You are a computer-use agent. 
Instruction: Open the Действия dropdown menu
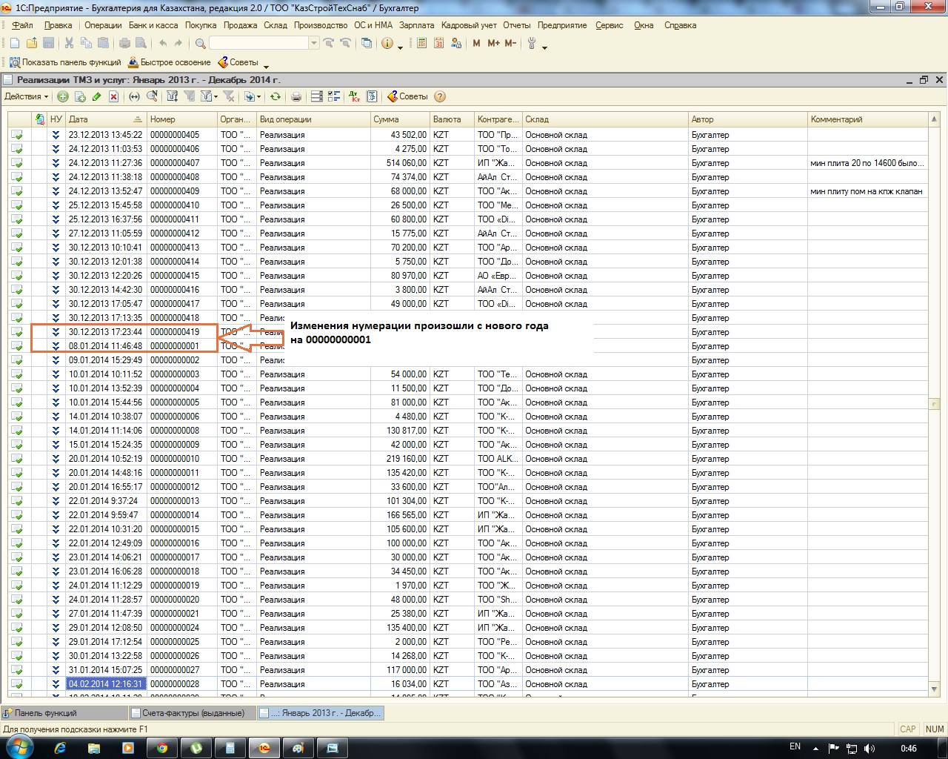26,96
